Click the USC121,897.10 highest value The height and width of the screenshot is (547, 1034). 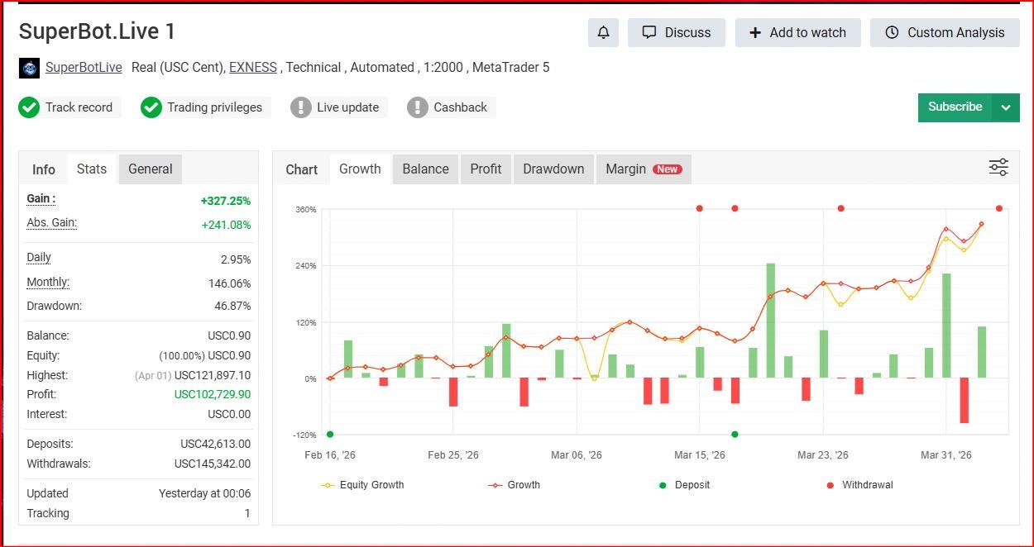[x=213, y=375]
